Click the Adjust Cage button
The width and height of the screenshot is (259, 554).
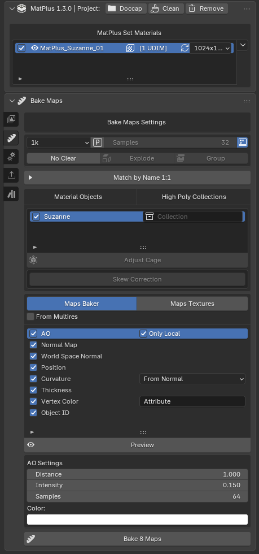[137, 260]
